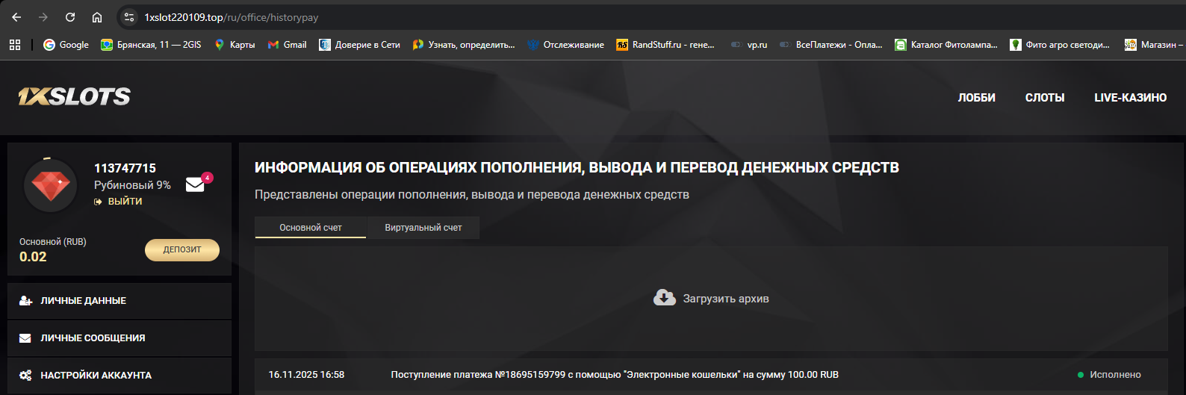
Task: Open the ЛОББИ menu item
Action: [x=976, y=98]
